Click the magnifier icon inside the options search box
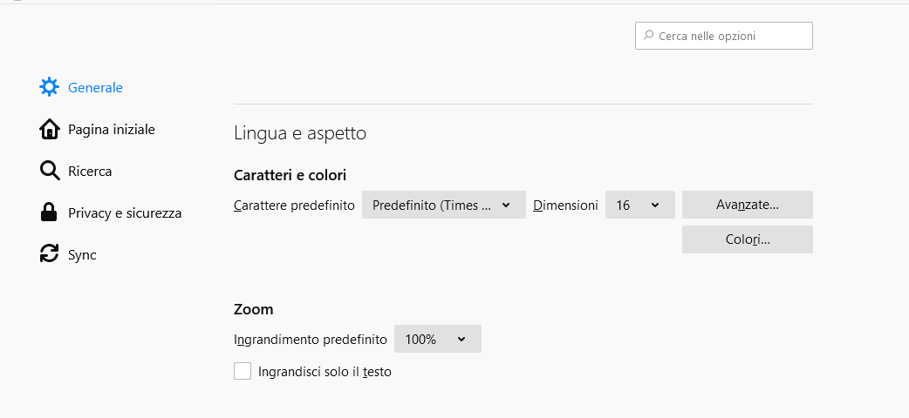The height and width of the screenshot is (418, 909). click(x=648, y=36)
